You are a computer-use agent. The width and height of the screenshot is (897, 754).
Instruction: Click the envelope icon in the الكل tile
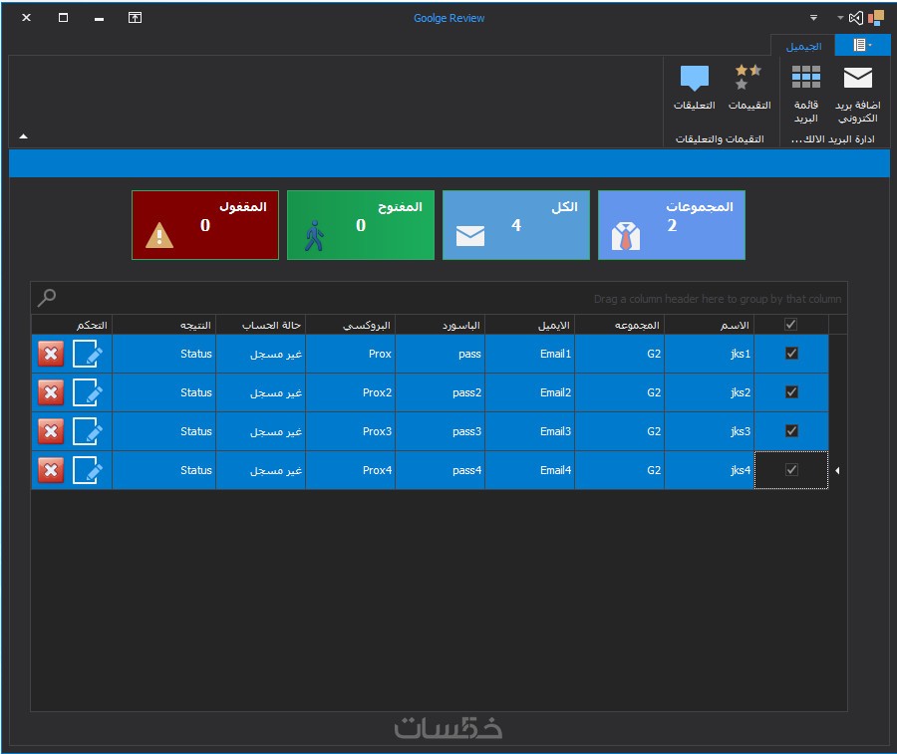pos(470,235)
